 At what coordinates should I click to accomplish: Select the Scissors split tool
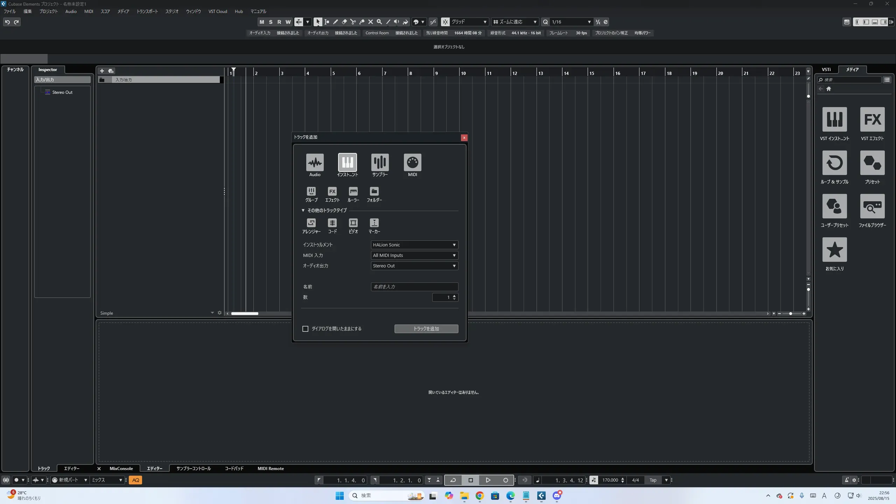353,22
